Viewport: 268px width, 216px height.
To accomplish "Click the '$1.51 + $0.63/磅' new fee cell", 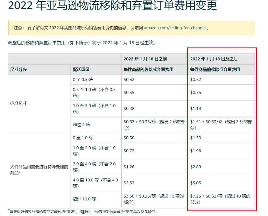I will (221, 125).
